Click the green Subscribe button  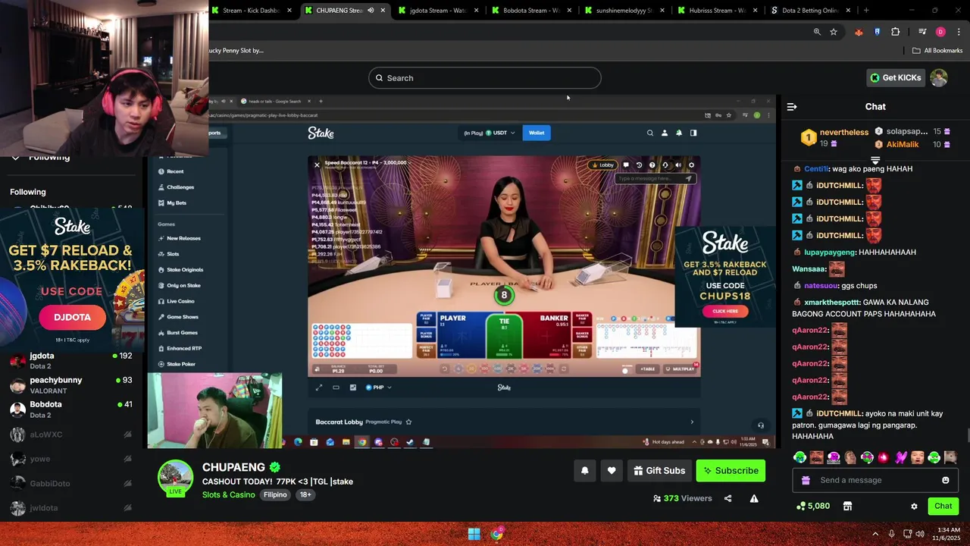click(731, 470)
